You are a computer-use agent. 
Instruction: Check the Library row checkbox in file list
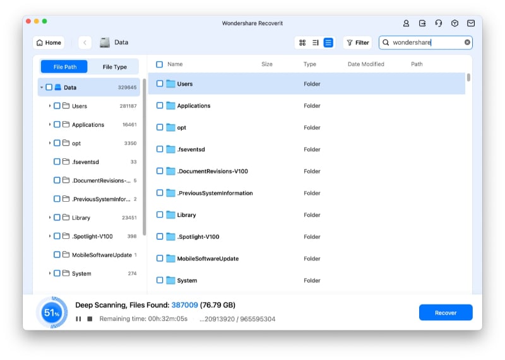[160, 214]
